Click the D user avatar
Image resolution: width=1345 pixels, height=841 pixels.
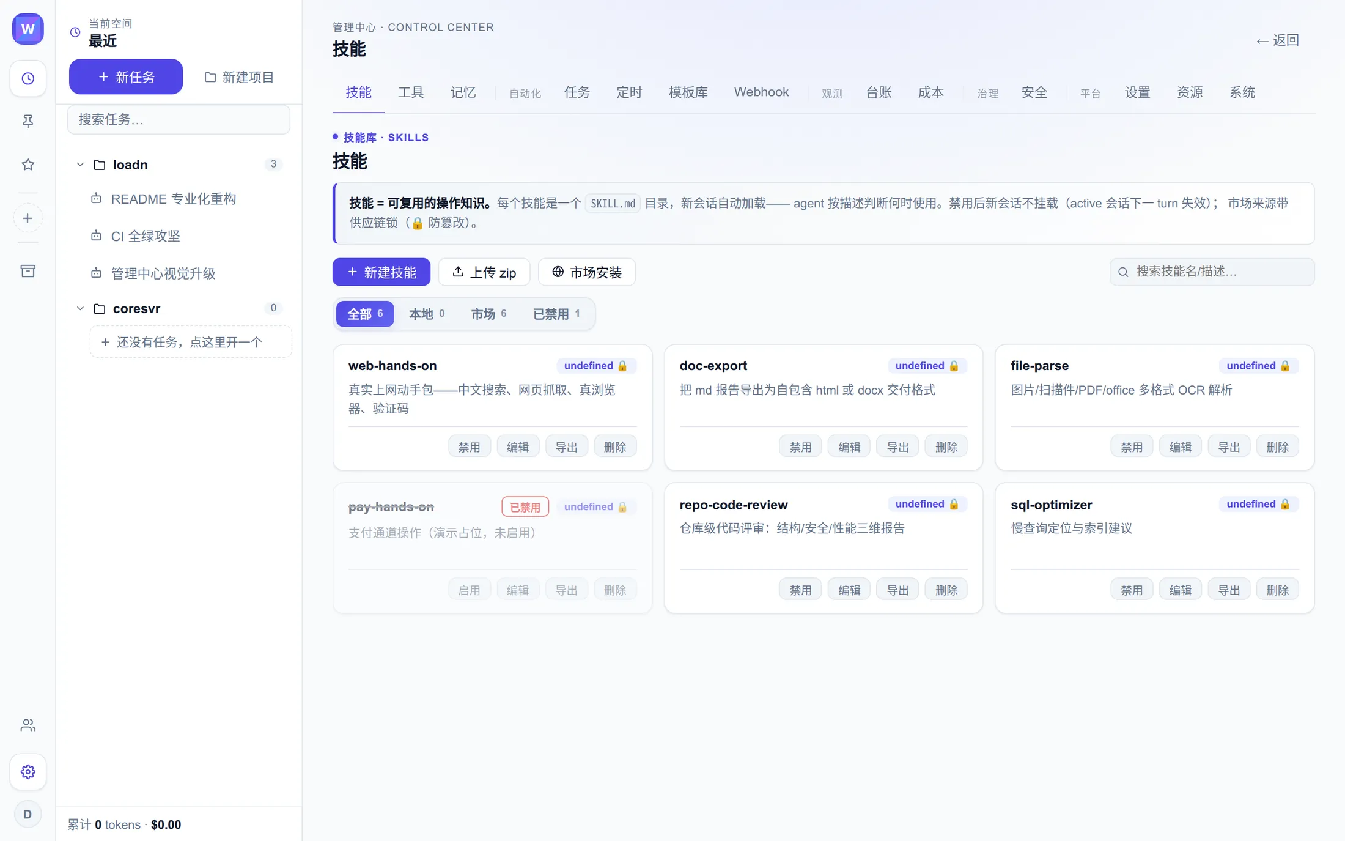coord(28,814)
